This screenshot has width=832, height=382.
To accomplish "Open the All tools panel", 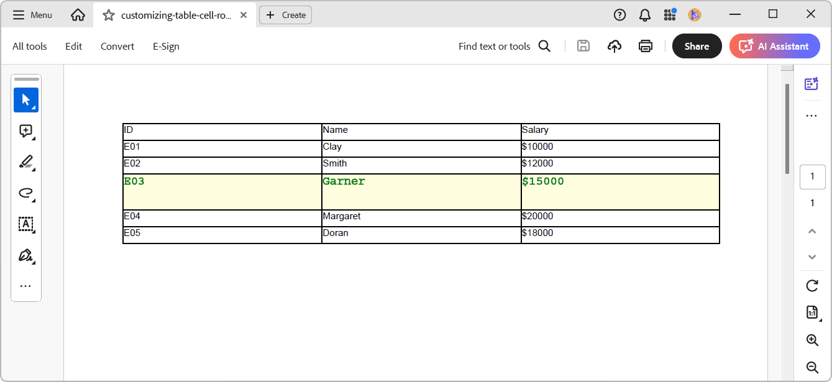I will click(x=30, y=46).
